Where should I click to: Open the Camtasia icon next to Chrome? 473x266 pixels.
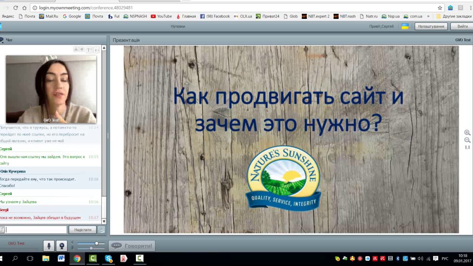click(93, 259)
